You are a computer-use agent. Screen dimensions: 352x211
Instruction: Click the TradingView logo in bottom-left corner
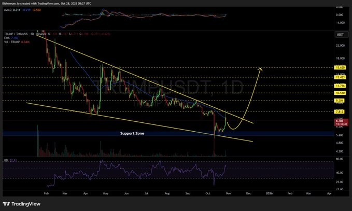coord(22,203)
